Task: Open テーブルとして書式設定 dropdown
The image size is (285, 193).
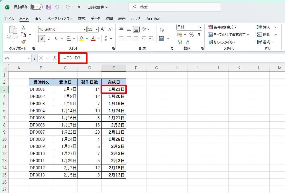Action: tap(228, 35)
